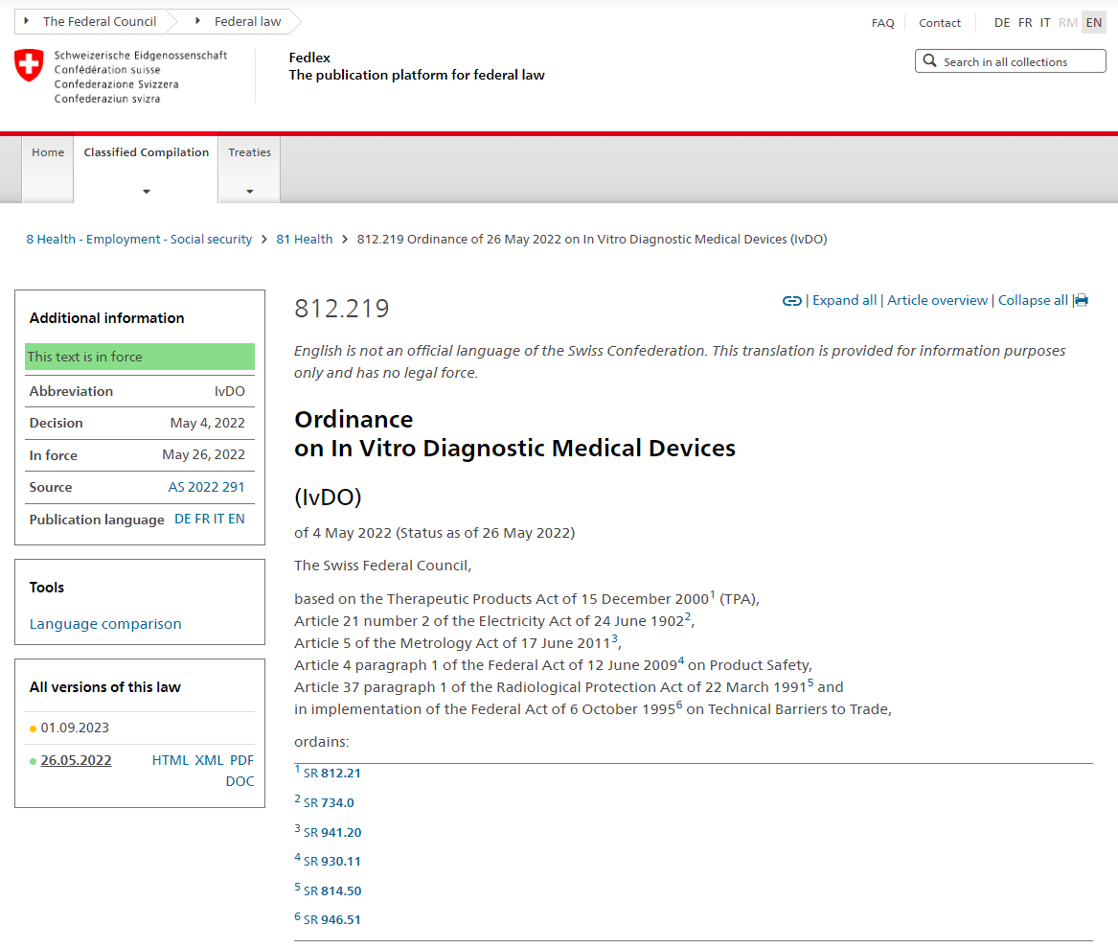Viewport: 1118px width, 948px height.
Task: Go to 81 Health breadcrumb
Action: click(x=305, y=239)
